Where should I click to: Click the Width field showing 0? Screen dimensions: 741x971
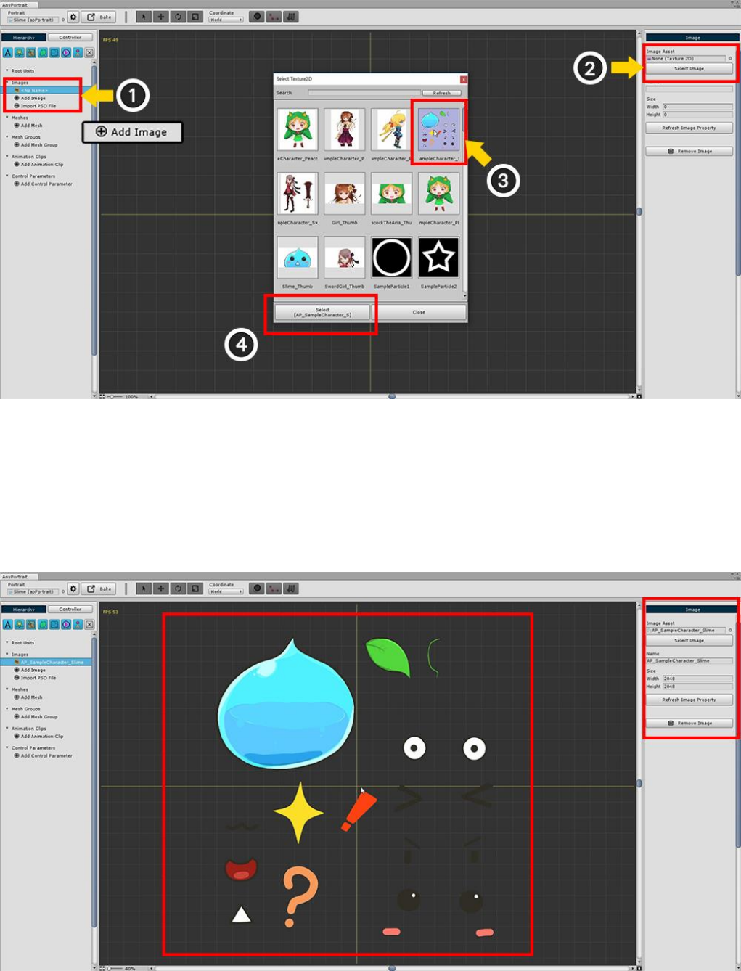[697, 107]
